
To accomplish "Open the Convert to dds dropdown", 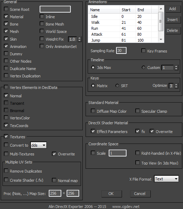I will (39, 145).
